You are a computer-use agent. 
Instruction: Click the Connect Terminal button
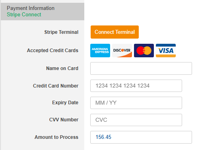pyautogui.click(x=115, y=32)
